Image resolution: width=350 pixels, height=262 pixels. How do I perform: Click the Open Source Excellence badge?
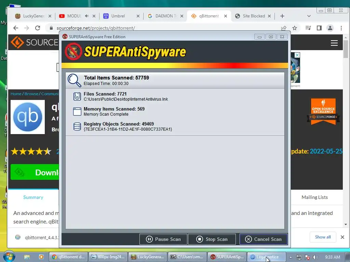pos(323,111)
